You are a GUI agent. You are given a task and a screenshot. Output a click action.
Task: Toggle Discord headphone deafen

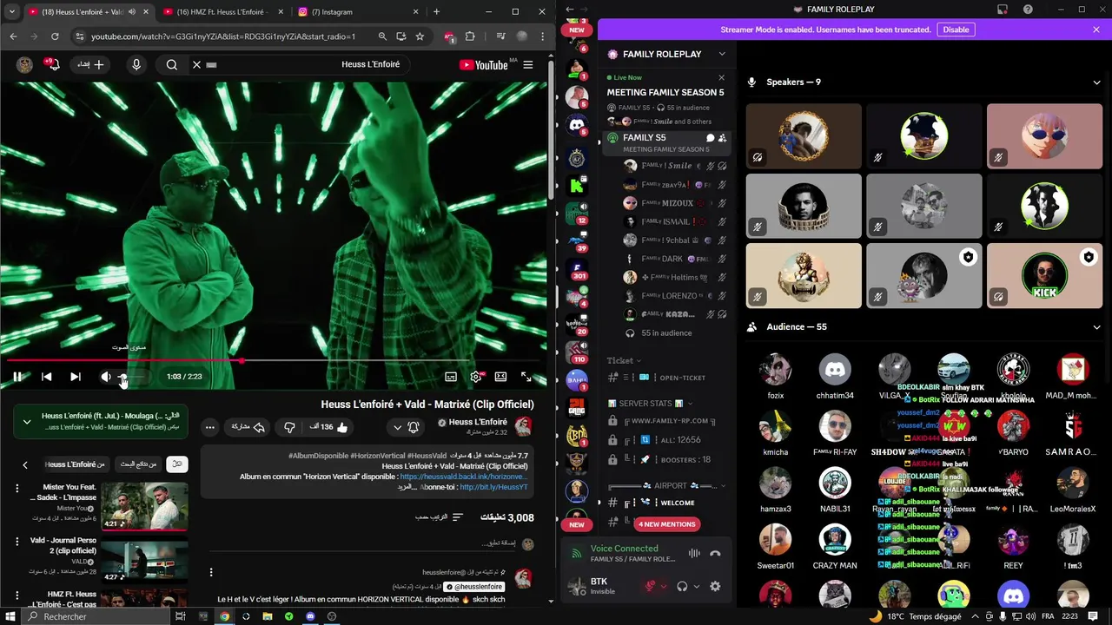click(x=682, y=587)
